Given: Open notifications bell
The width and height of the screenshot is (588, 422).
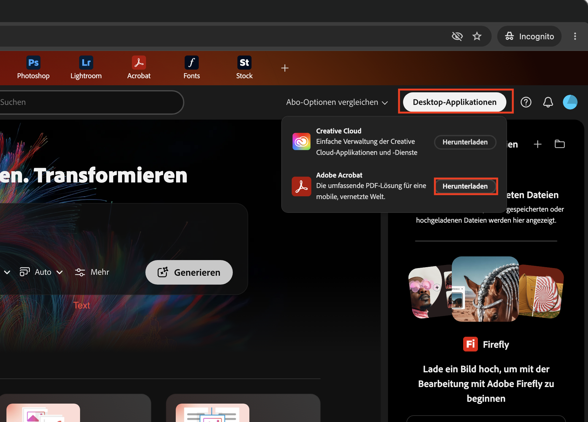Looking at the screenshot, I should (548, 102).
